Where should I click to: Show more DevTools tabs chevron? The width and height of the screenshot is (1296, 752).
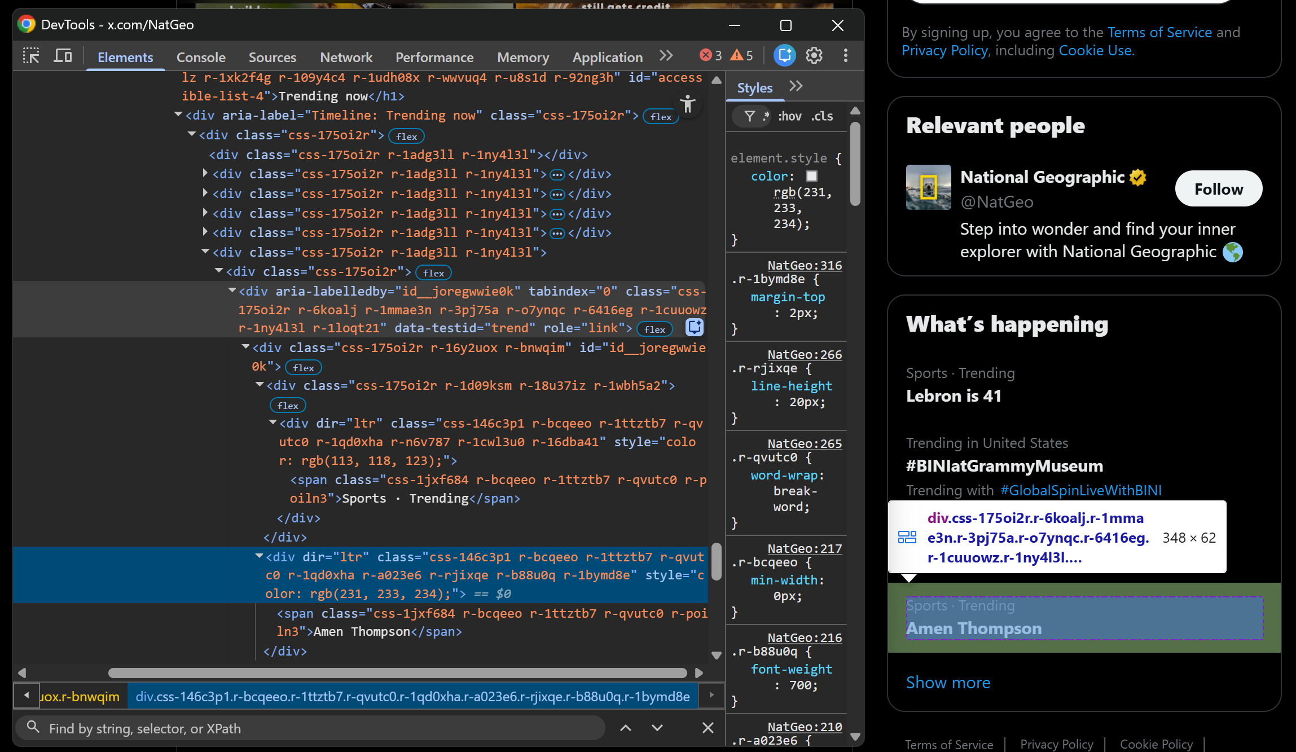click(x=666, y=56)
